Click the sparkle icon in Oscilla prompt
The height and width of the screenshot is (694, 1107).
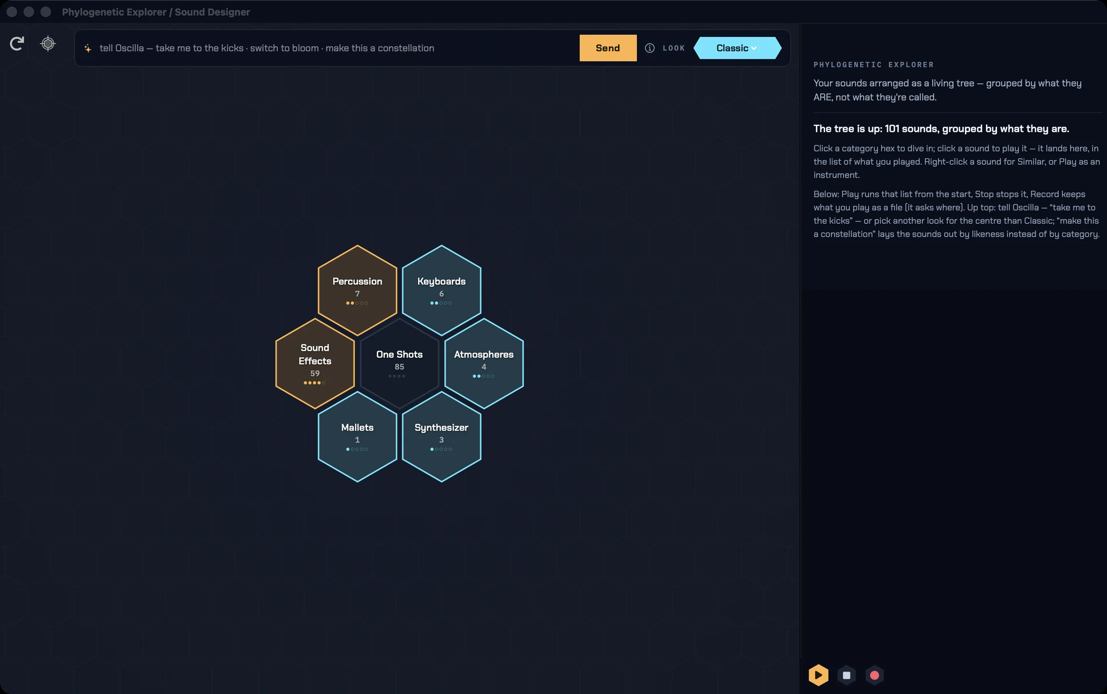(88, 48)
